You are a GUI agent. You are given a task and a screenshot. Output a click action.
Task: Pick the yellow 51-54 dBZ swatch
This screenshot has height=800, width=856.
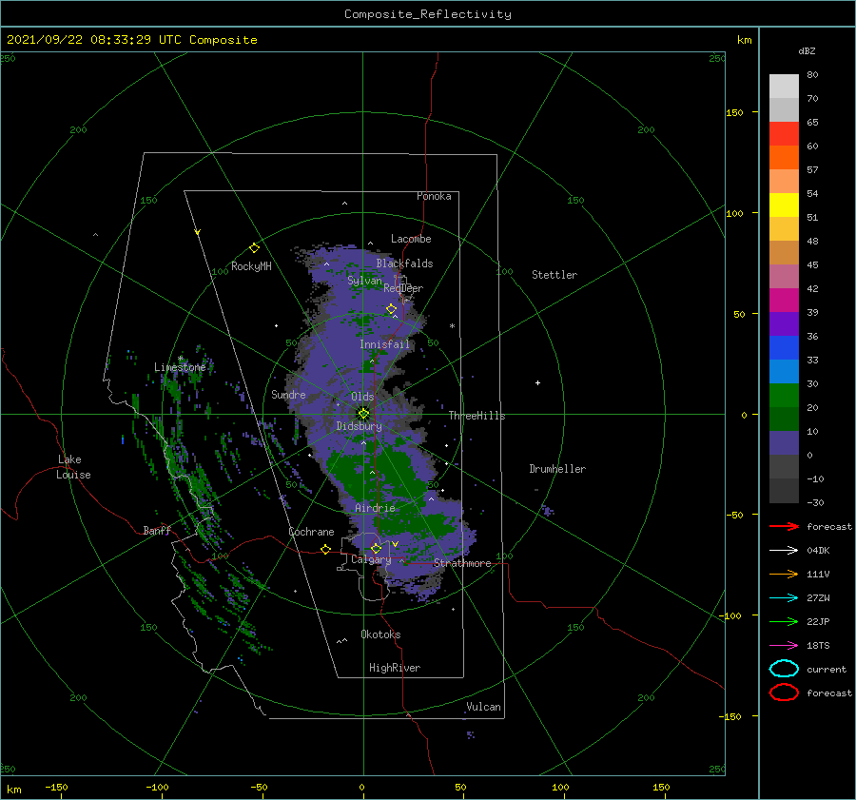coord(784,205)
